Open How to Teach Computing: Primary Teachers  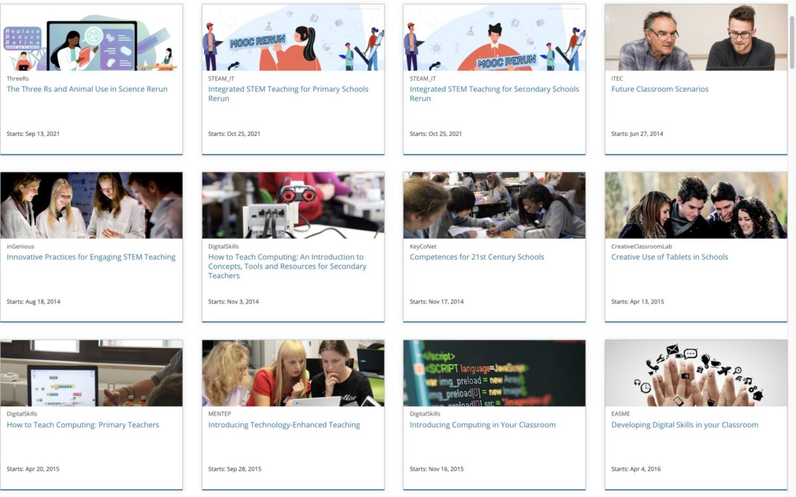click(x=83, y=425)
